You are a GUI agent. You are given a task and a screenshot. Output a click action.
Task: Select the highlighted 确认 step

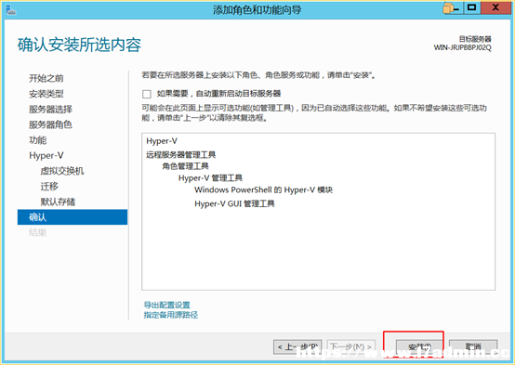point(73,217)
